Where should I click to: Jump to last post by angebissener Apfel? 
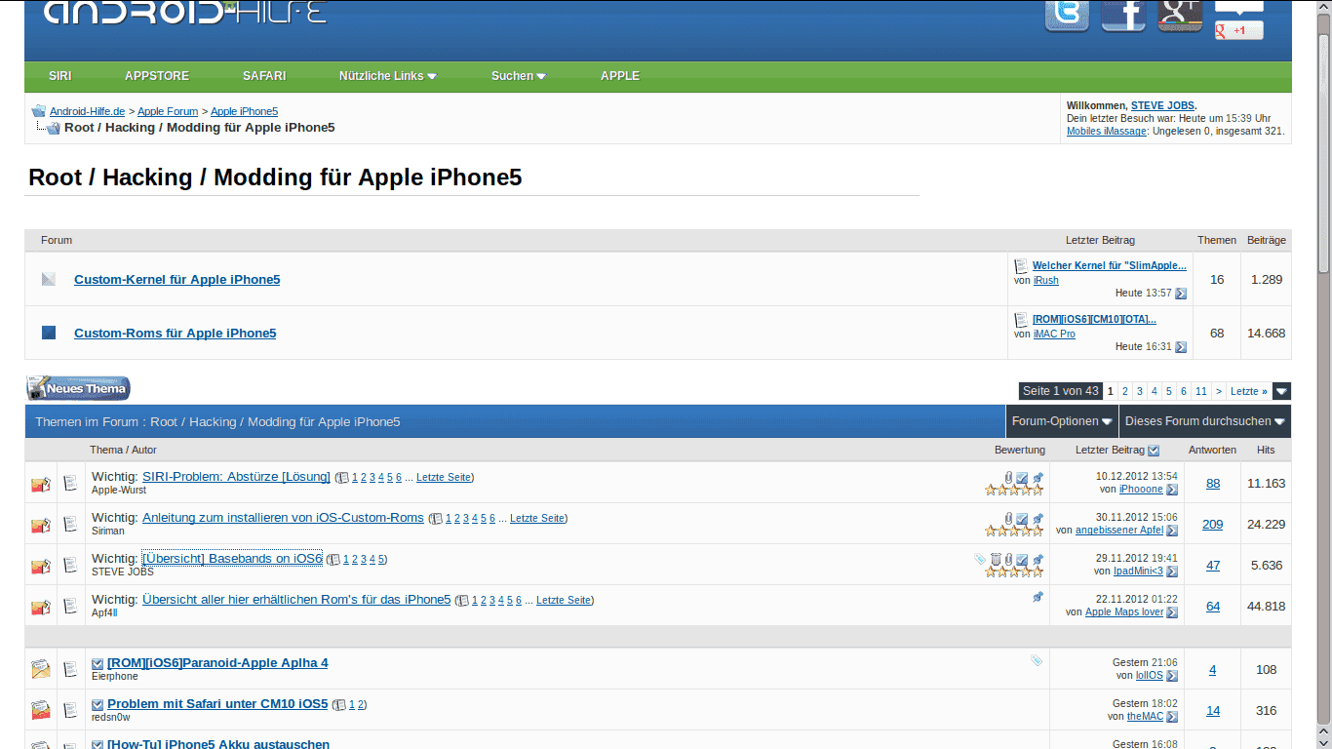1172,531
